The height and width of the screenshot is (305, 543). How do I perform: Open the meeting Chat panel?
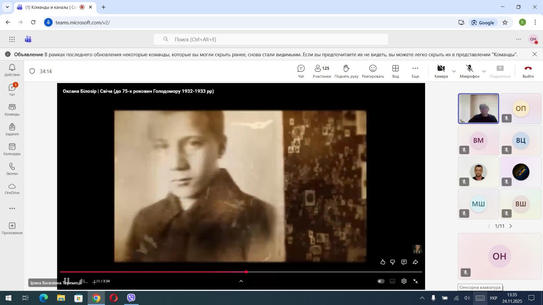coord(301,71)
